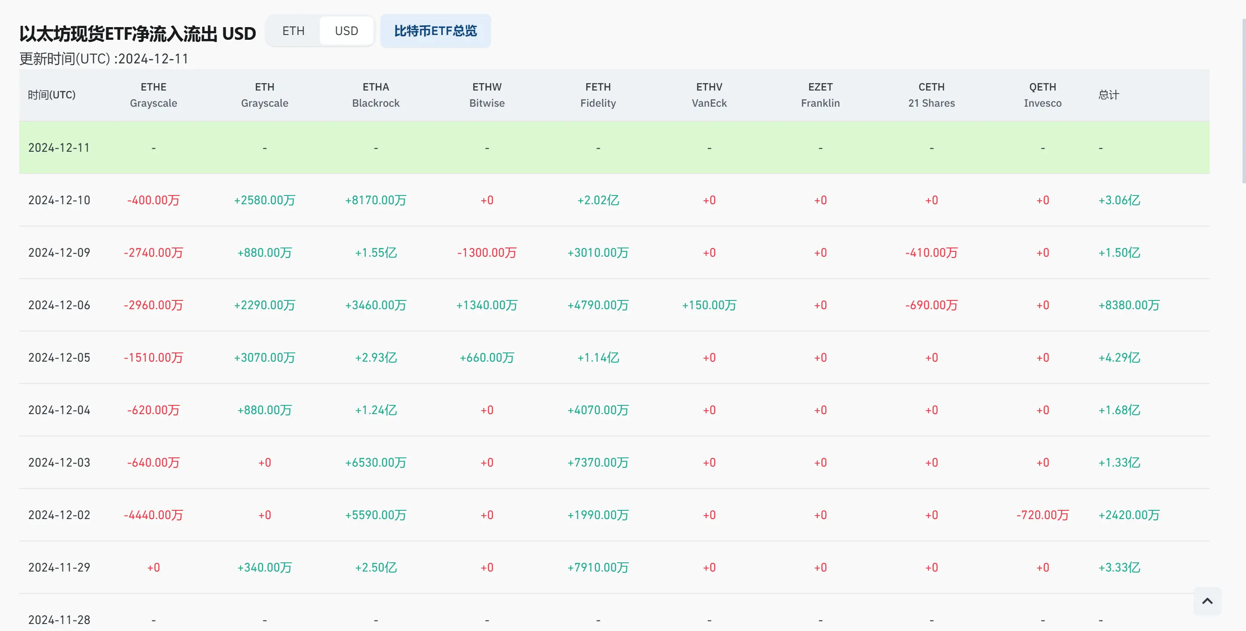The height and width of the screenshot is (631, 1246).
Task: Click the ETHW -1300.00万 cell on 2024-12-09
Action: tap(487, 253)
